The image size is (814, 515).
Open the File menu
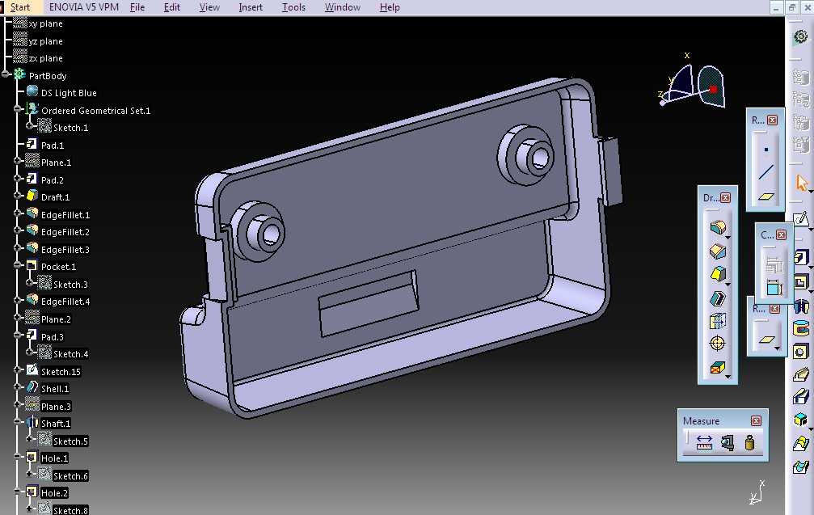[137, 7]
